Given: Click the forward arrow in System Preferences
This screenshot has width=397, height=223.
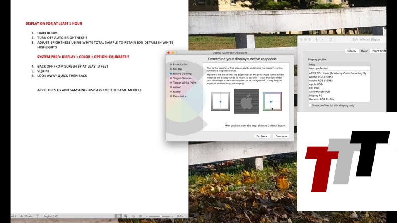Looking at the screenshot, I should pos(322,39).
